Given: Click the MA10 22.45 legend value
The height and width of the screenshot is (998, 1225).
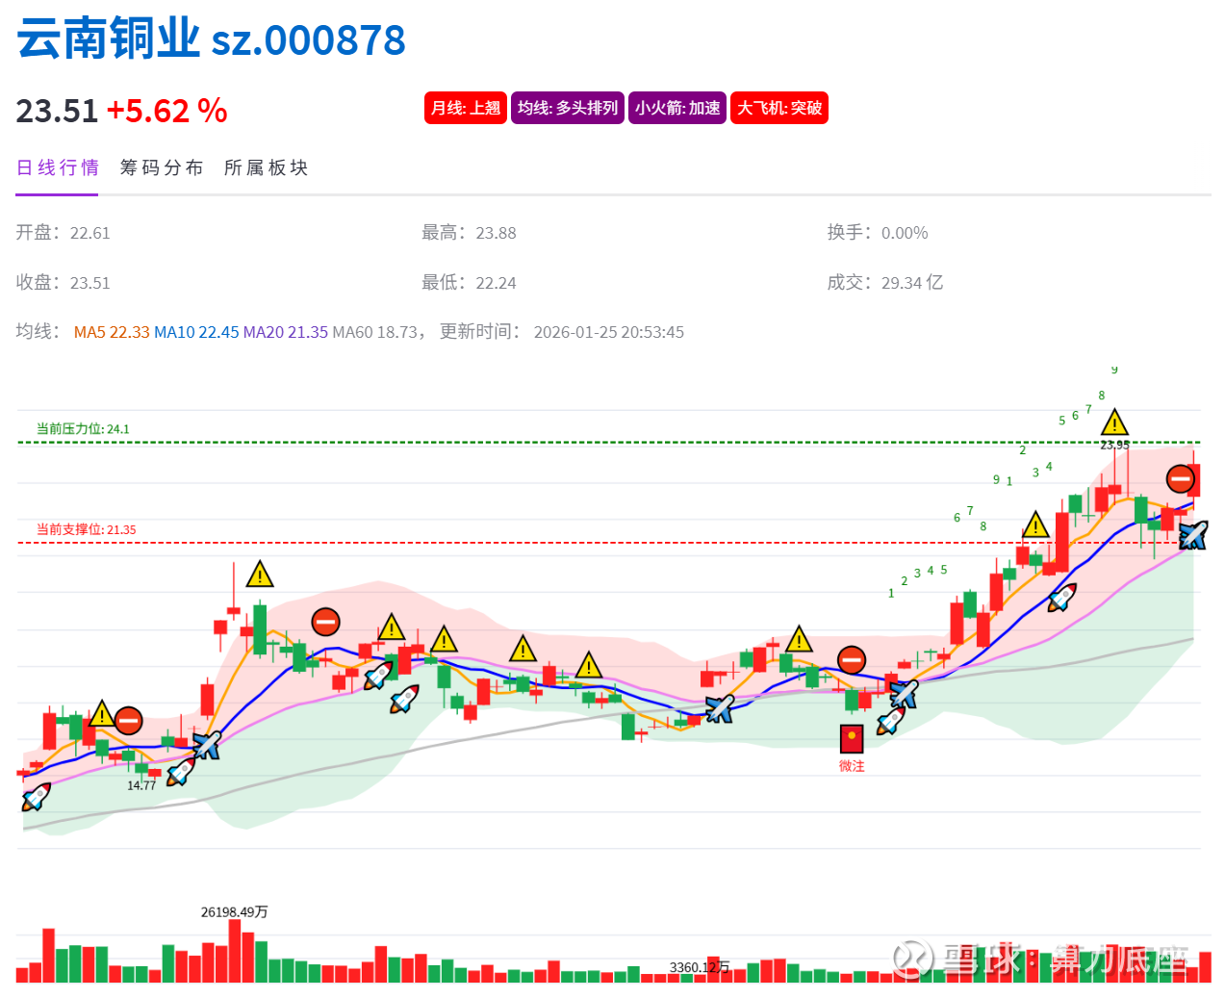Looking at the screenshot, I should coord(196,332).
